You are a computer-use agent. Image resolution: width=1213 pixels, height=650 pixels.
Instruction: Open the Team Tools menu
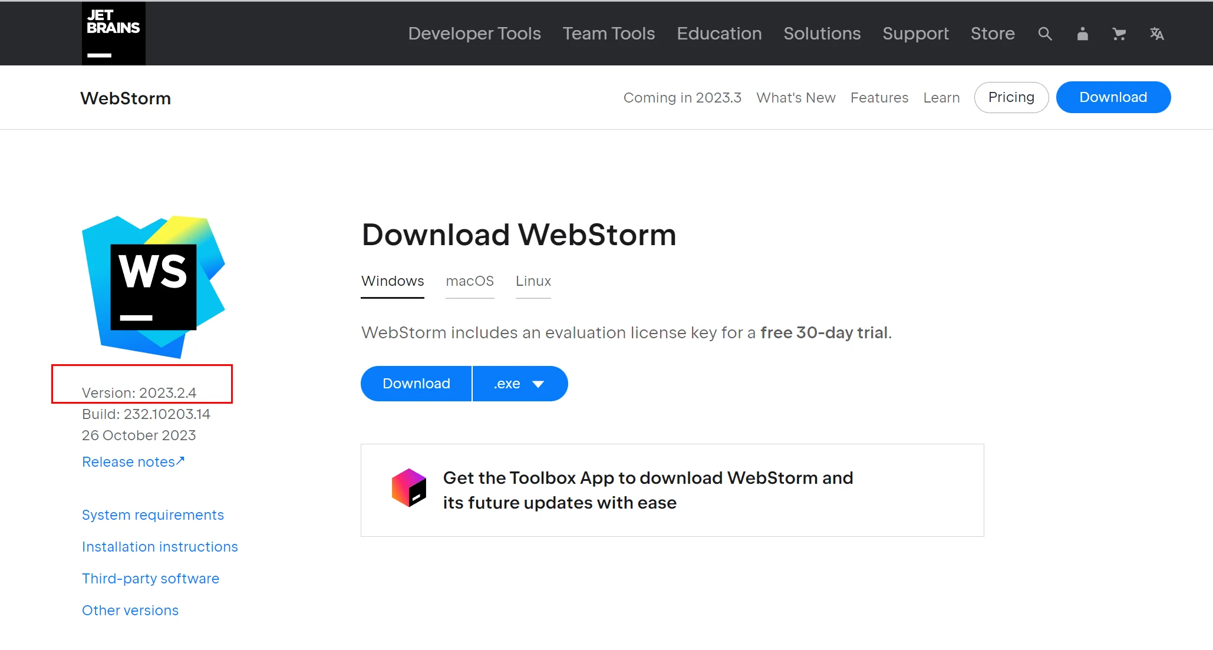608,34
